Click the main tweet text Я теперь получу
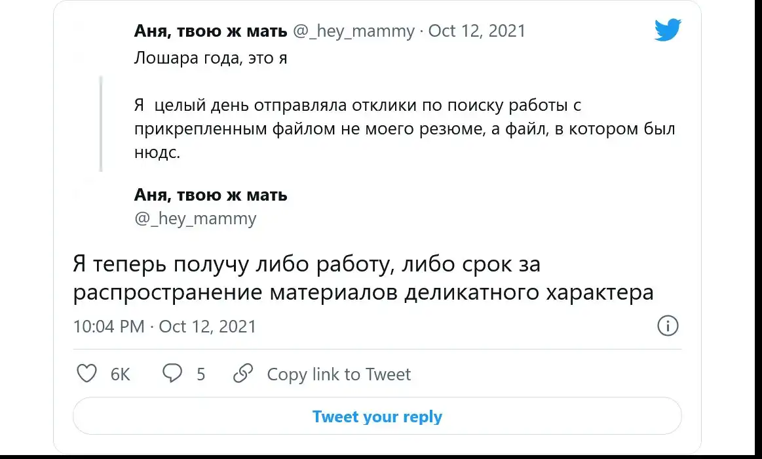Screen dimensions: 762x459 click(363, 278)
